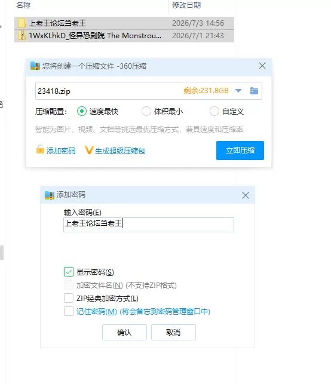This screenshot has width=331, height=384.
Task: Click the 确认 button
Action: tap(124, 332)
